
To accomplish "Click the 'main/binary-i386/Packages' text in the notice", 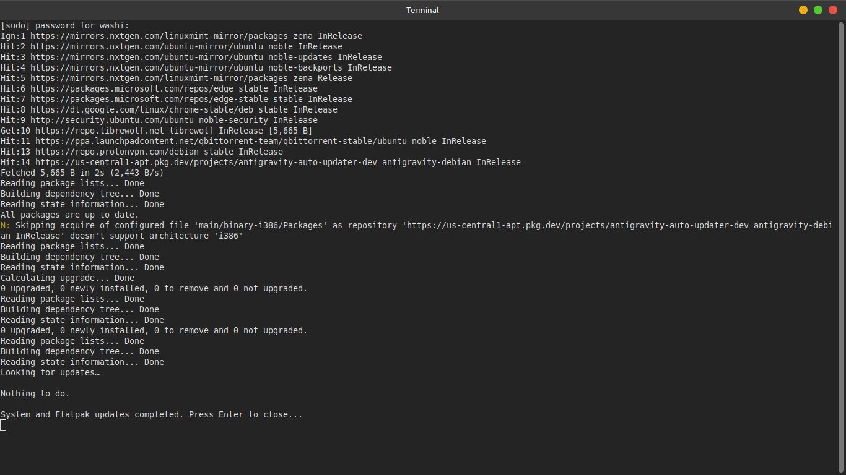I will click(x=261, y=225).
